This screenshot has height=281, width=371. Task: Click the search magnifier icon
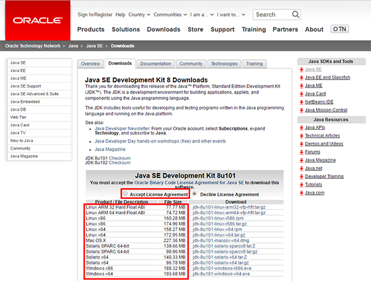click(x=295, y=15)
